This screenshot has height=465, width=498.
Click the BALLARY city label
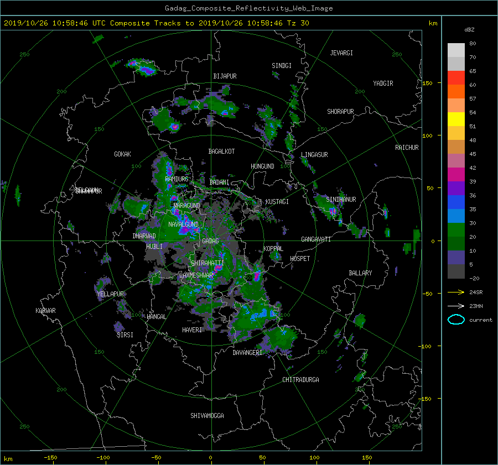[360, 273]
